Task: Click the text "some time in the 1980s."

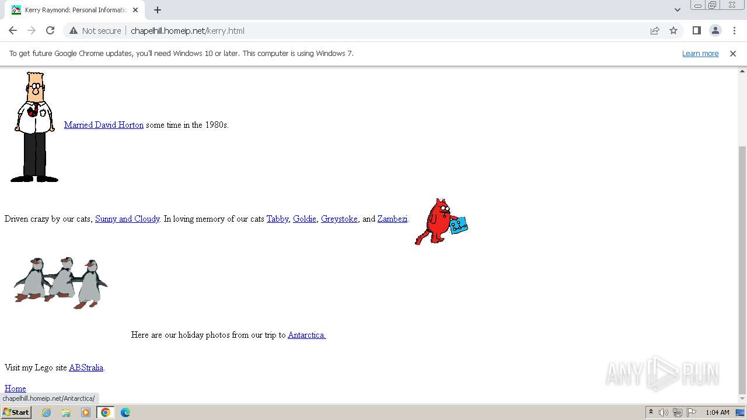Action: pyautogui.click(x=187, y=125)
